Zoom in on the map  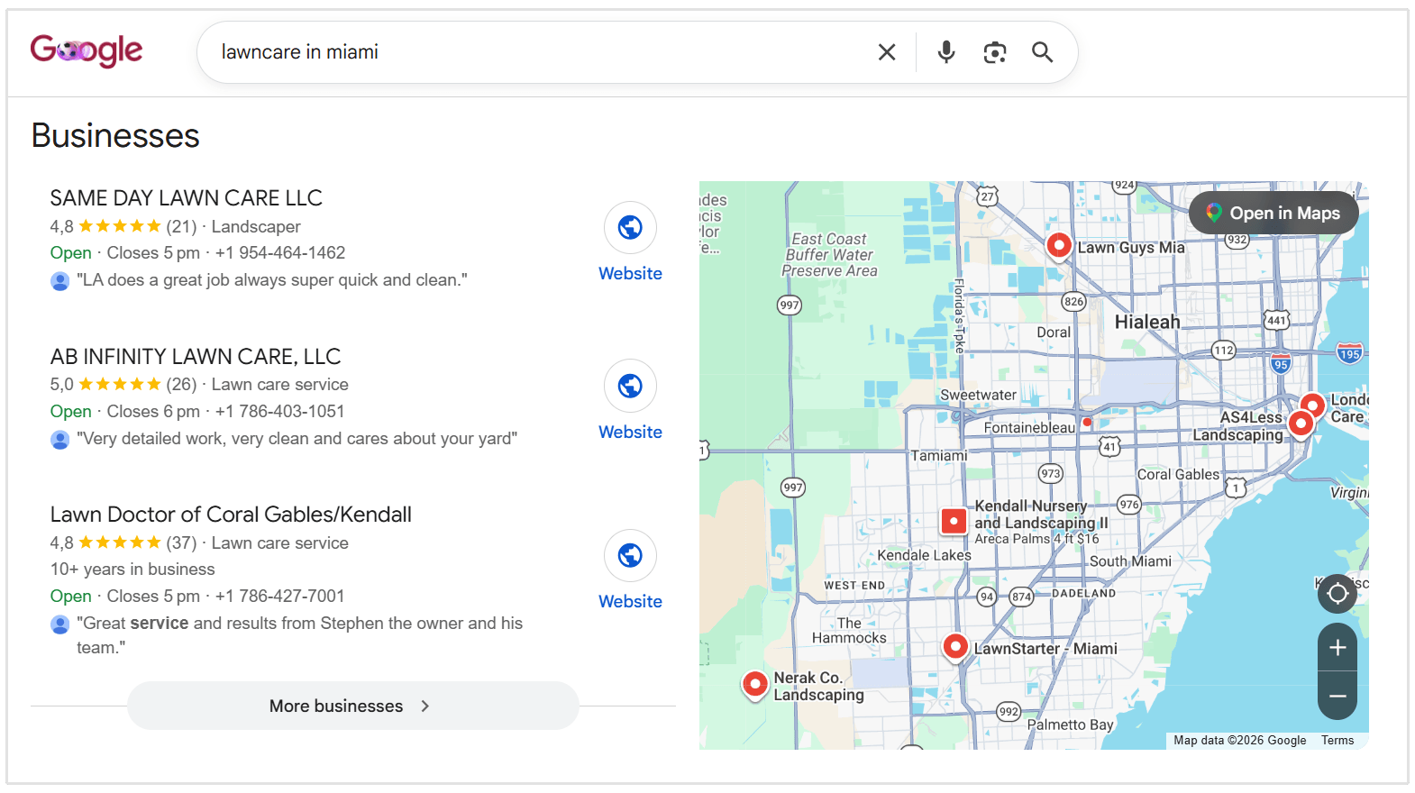pos(1337,647)
